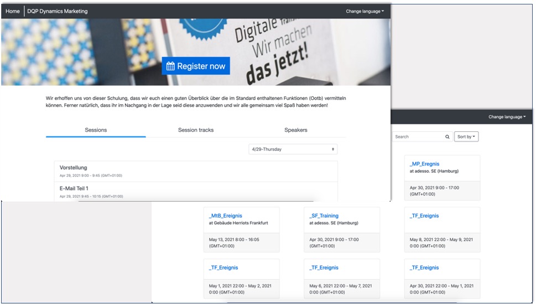Click the magnifying glass search icon
Screen dimensions: 536x304
(x=447, y=137)
